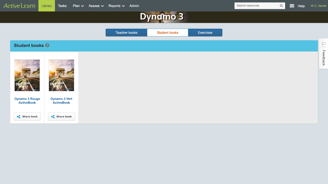This screenshot has height=184, width=328.
Task: Open Dynamo 3 Rouge cover thumbnail
Action: pyautogui.click(x=27, y=75)
